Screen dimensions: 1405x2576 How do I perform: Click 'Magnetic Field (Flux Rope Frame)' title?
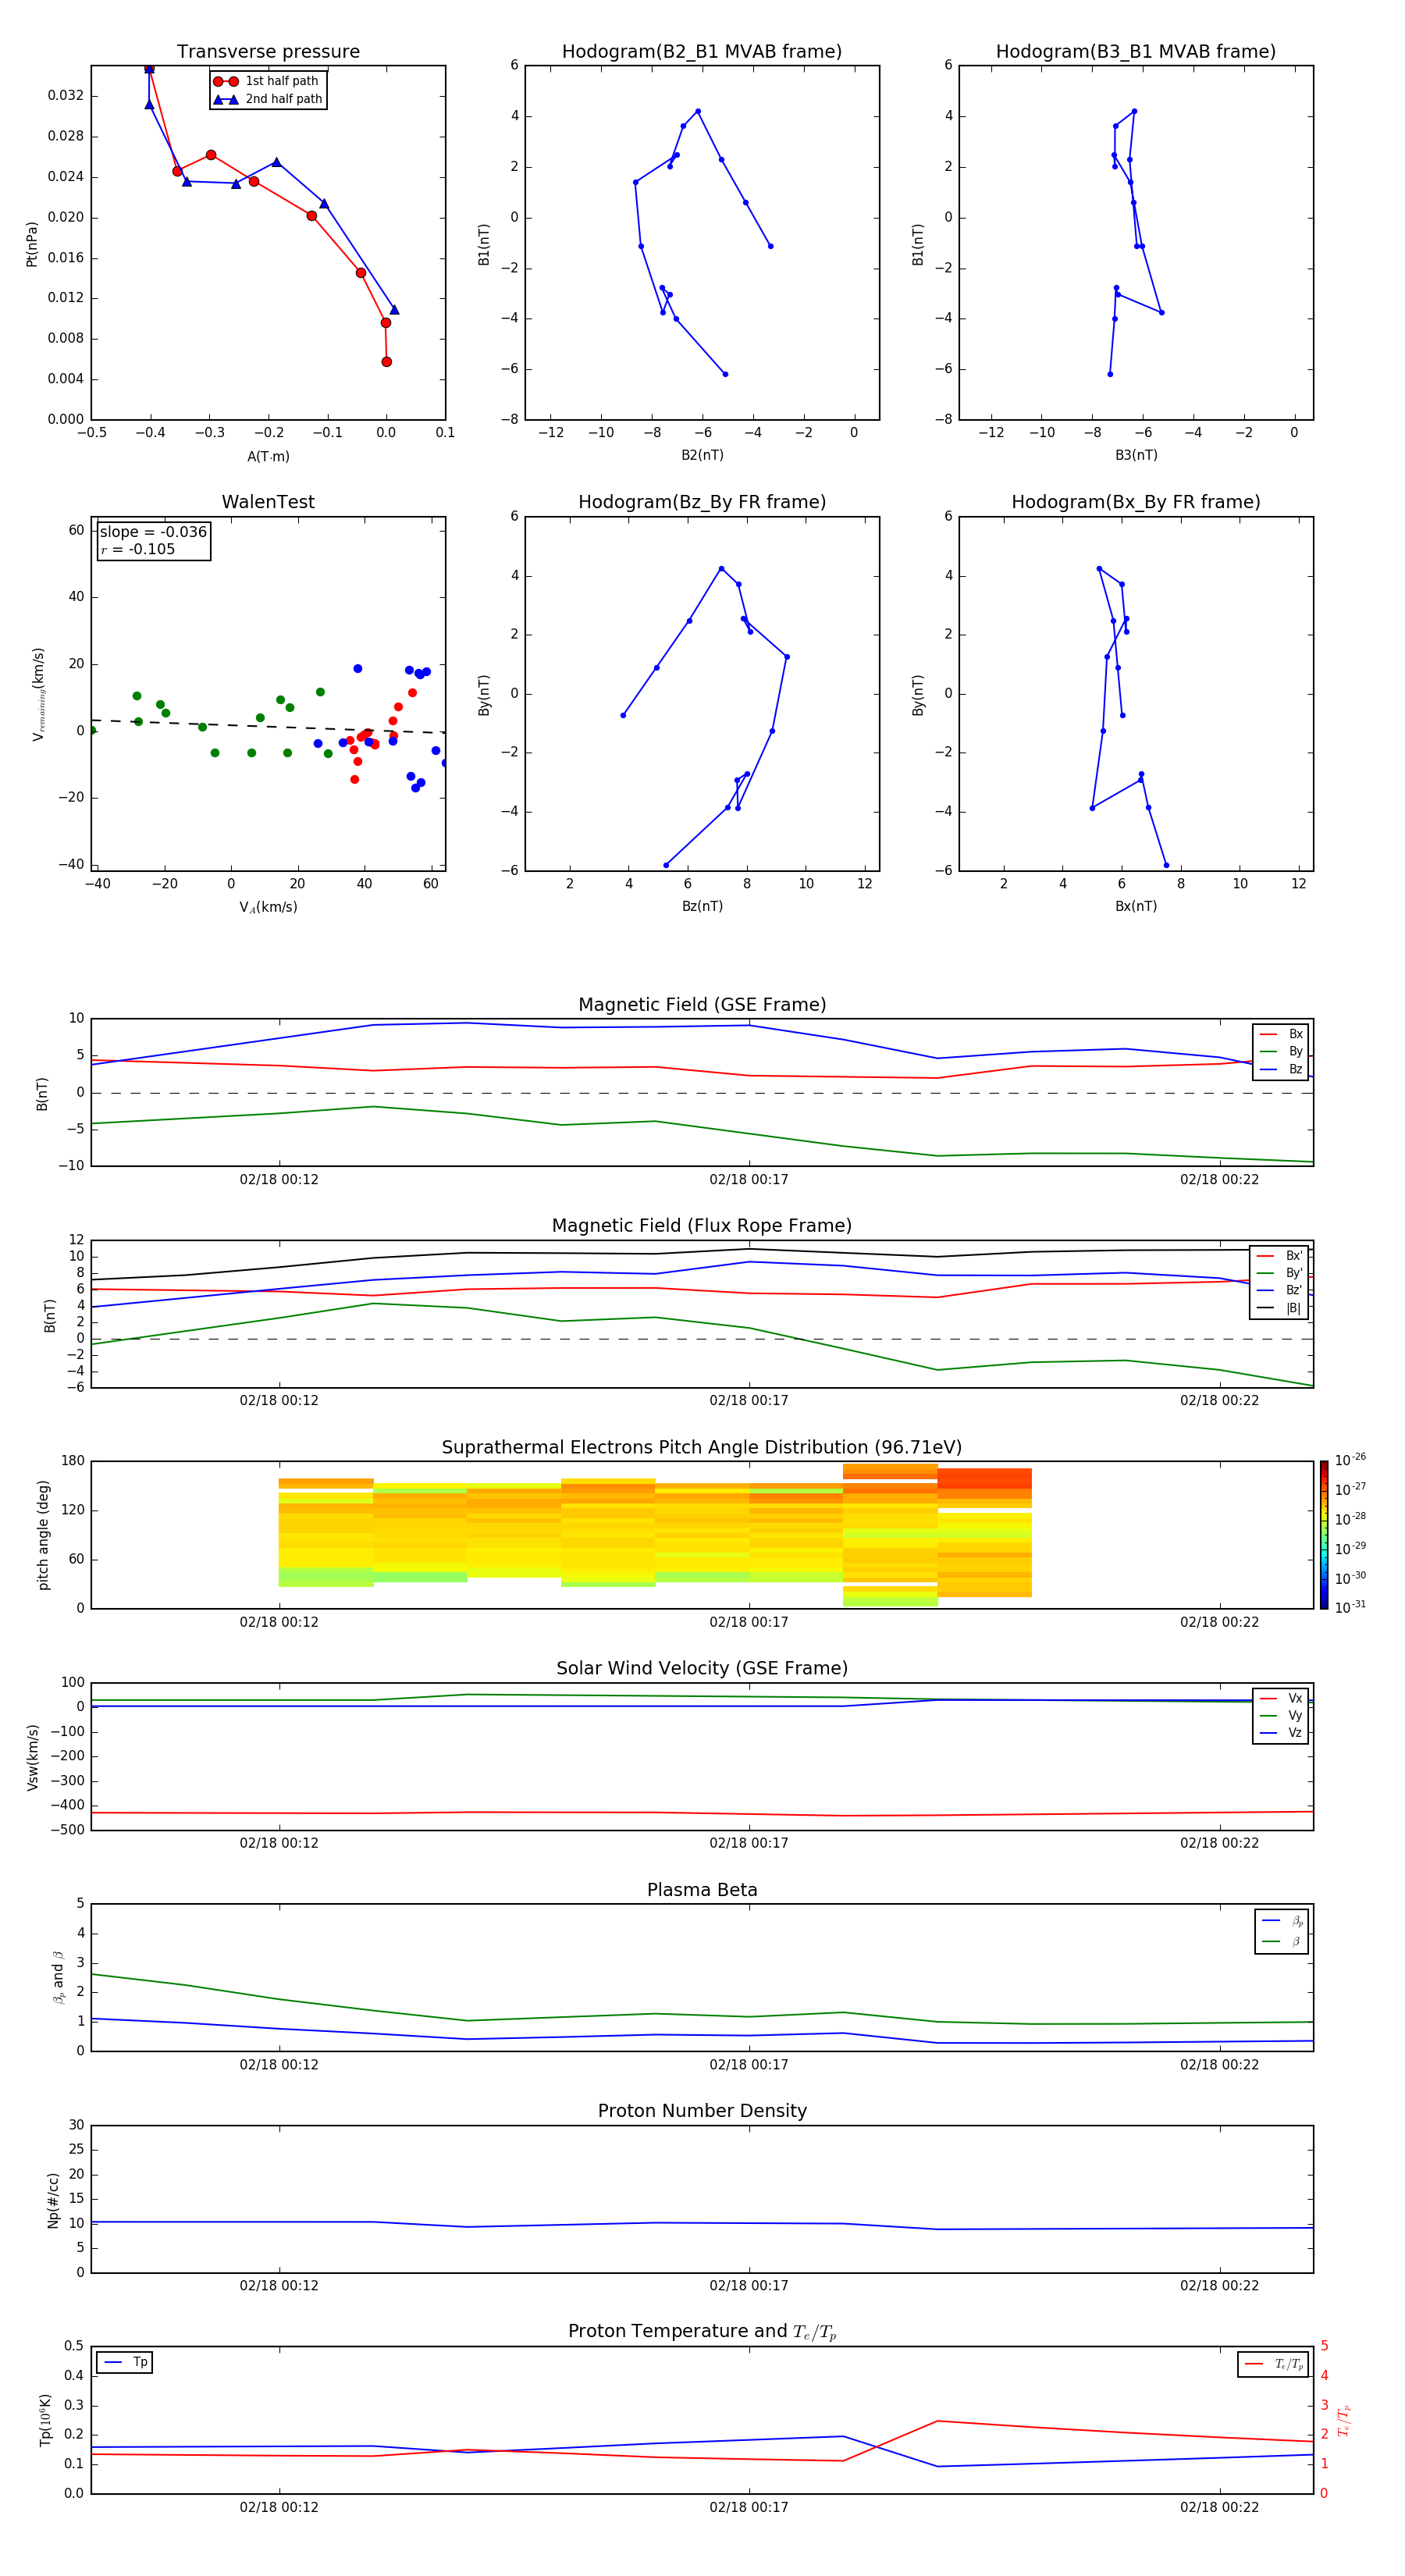tap(702, 1226)
